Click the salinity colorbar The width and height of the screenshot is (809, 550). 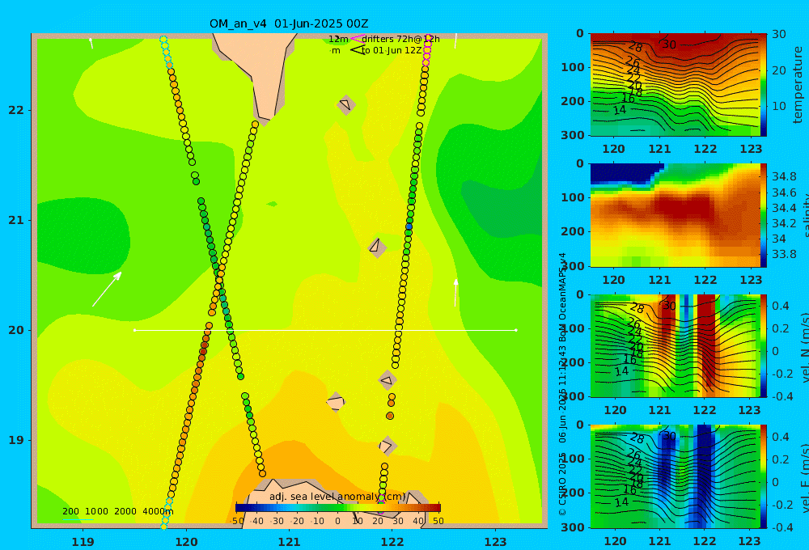[x=764, y=215]
